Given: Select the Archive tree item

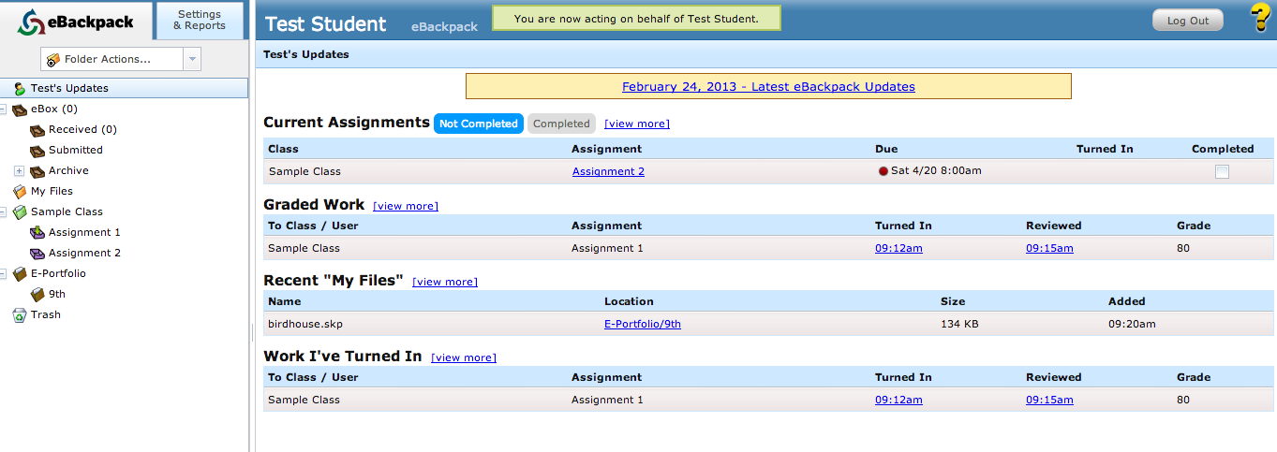Looking at the screenshot, I should (x=68, y=171).
